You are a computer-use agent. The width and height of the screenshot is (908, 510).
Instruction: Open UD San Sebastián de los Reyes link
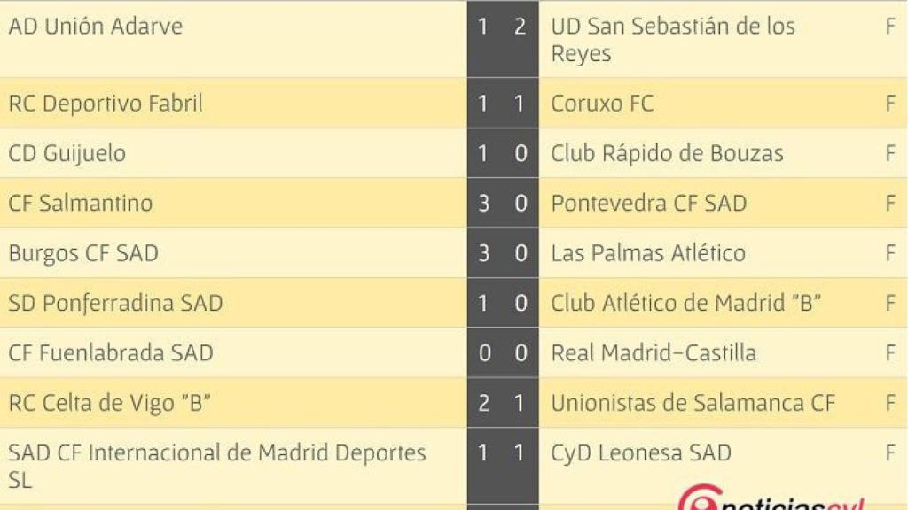[673, 40]
